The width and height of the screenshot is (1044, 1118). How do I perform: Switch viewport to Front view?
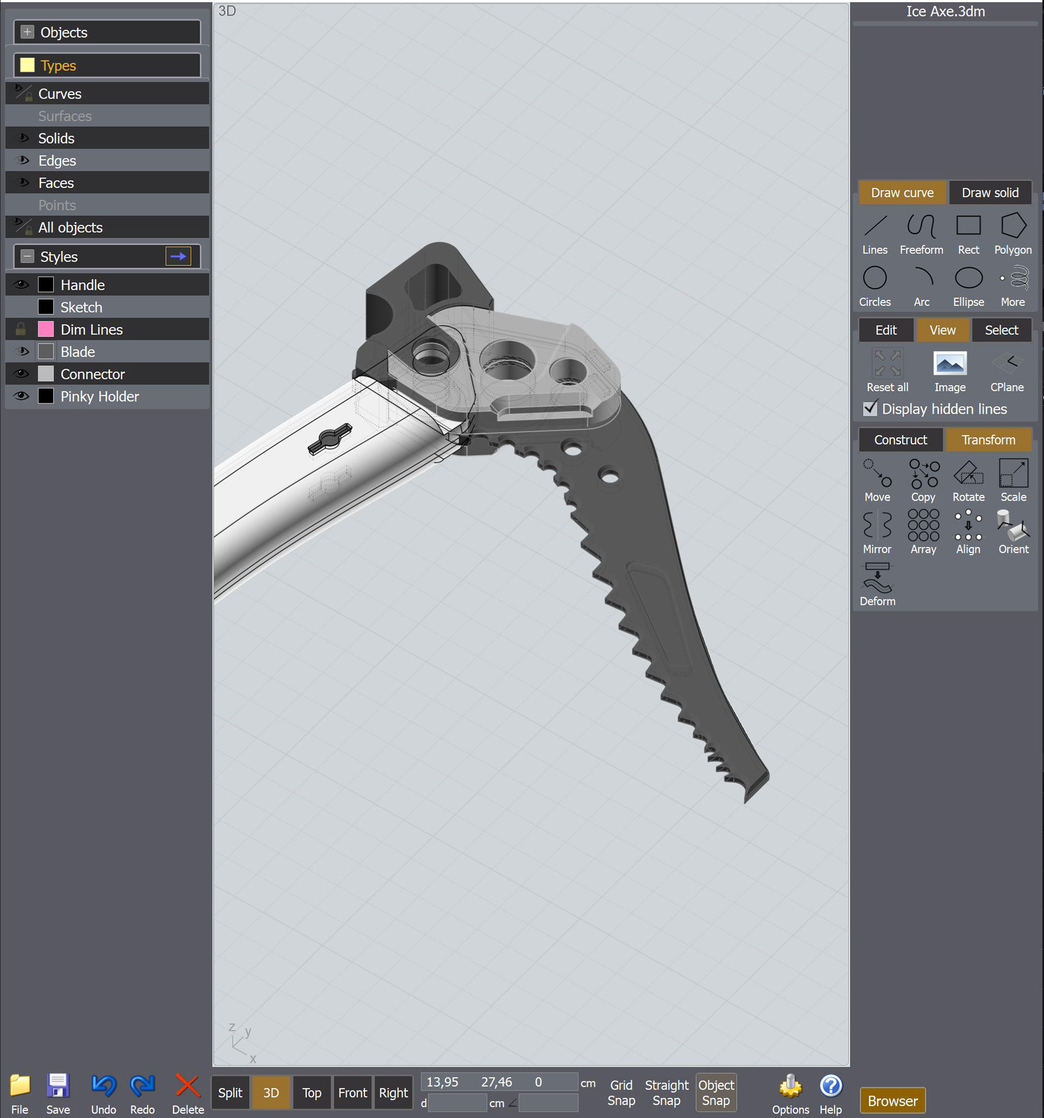(352, 1092)
